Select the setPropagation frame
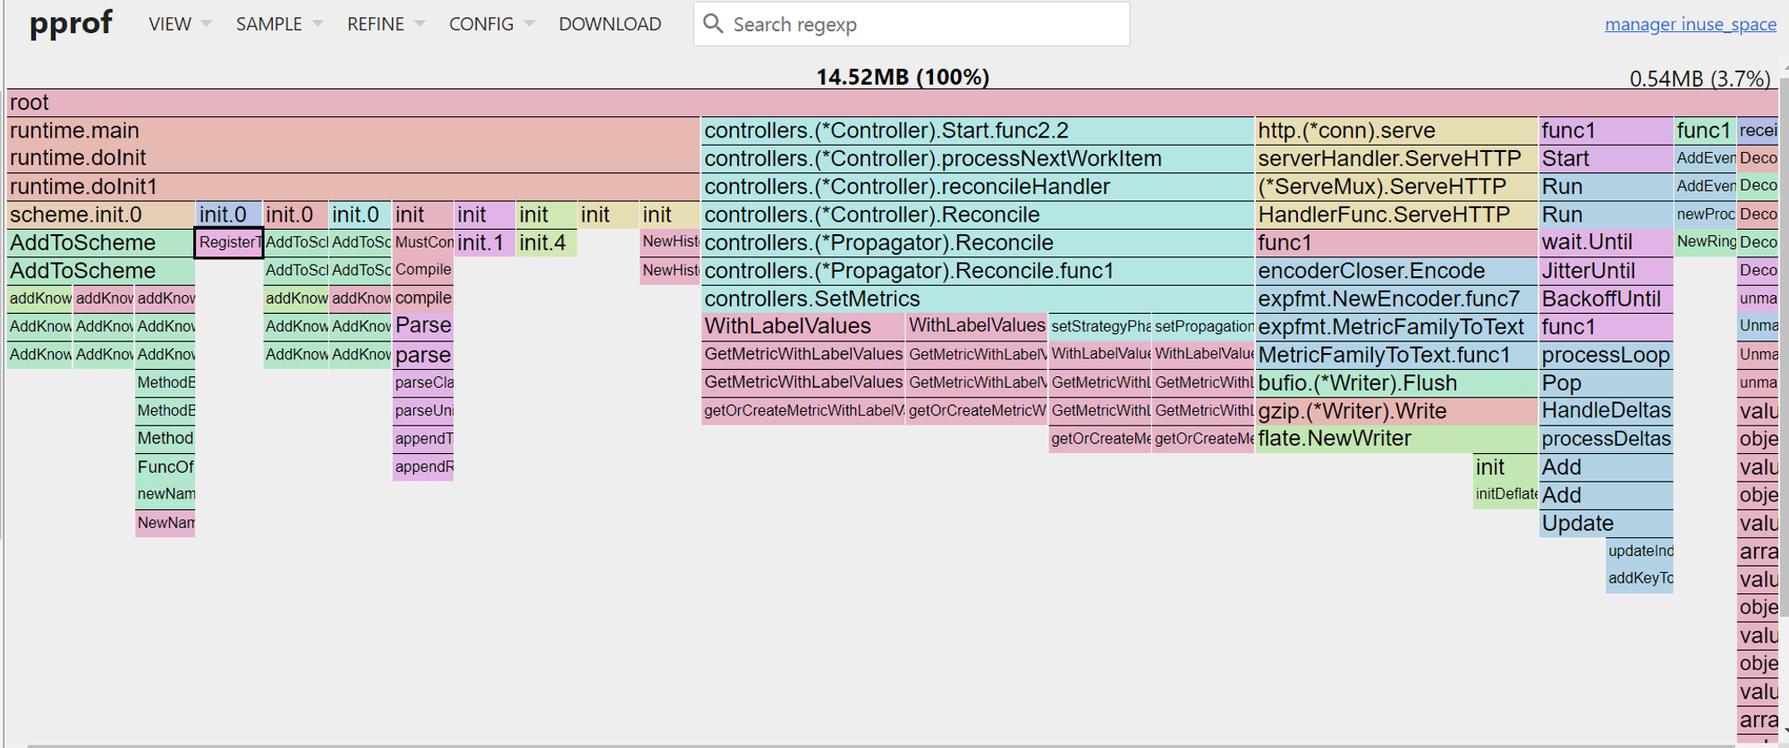The width and height of the screenshot is (1789, 748). click(x=1203, y=326)
